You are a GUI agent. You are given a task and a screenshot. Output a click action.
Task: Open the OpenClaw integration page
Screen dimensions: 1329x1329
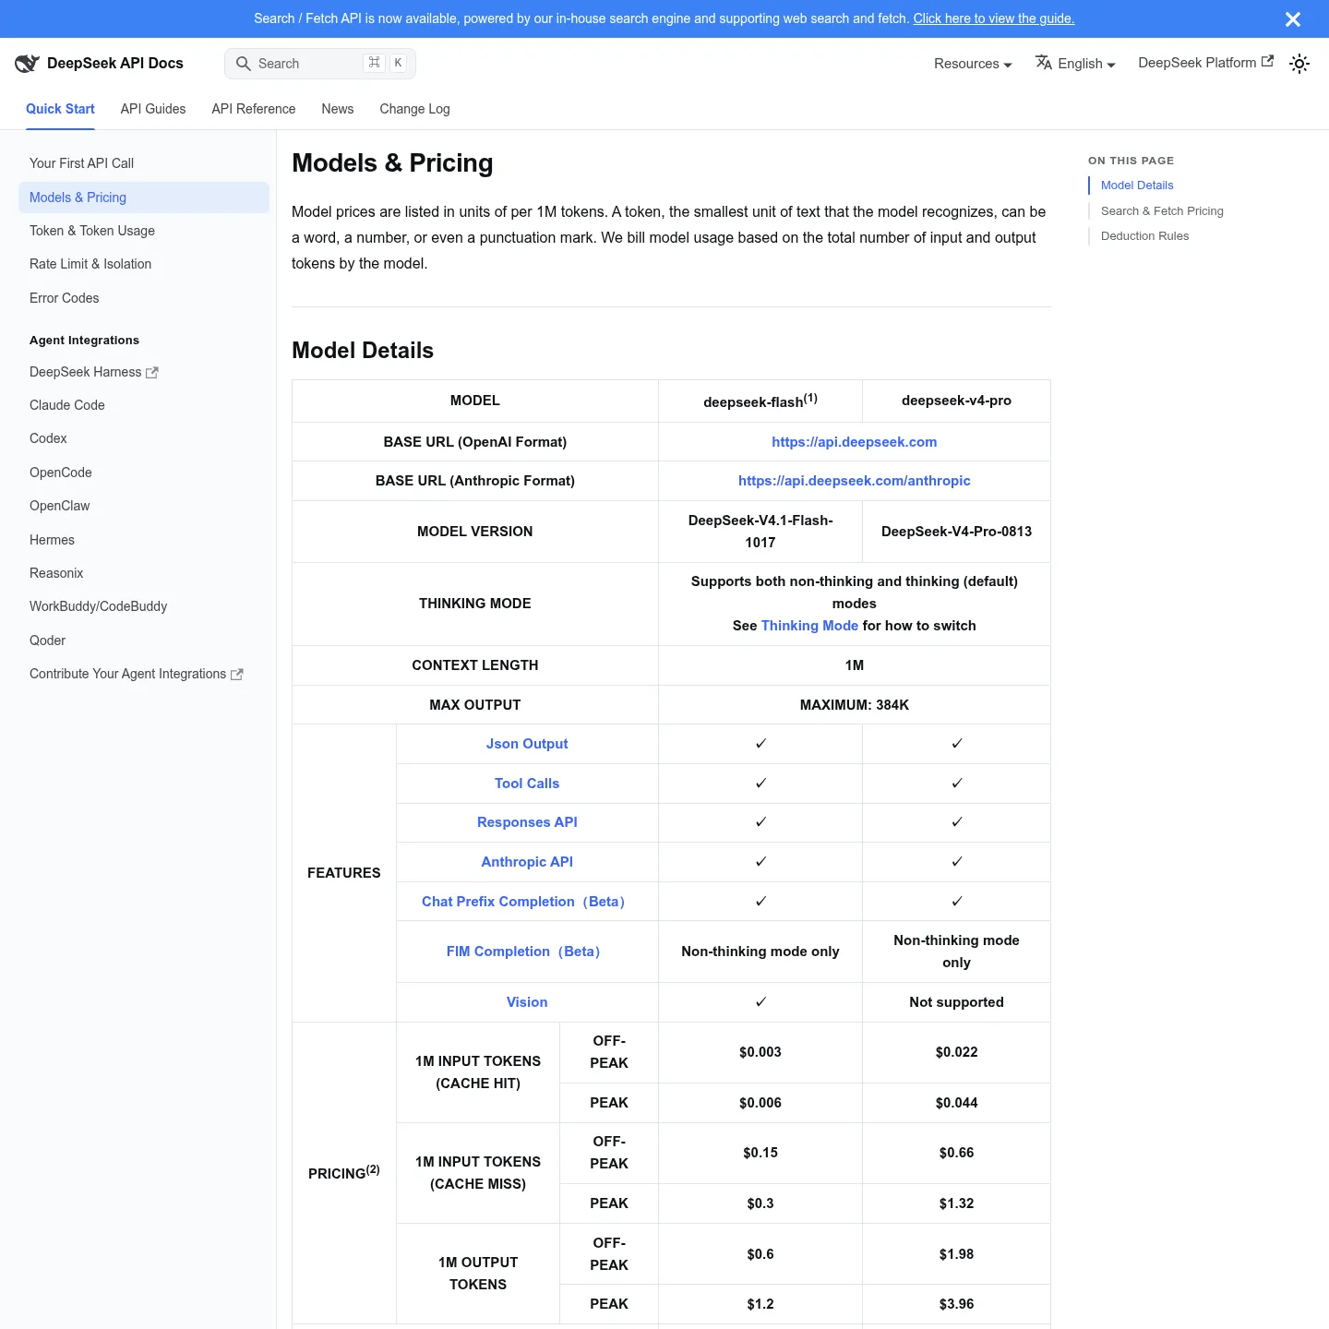coord(144,506)
